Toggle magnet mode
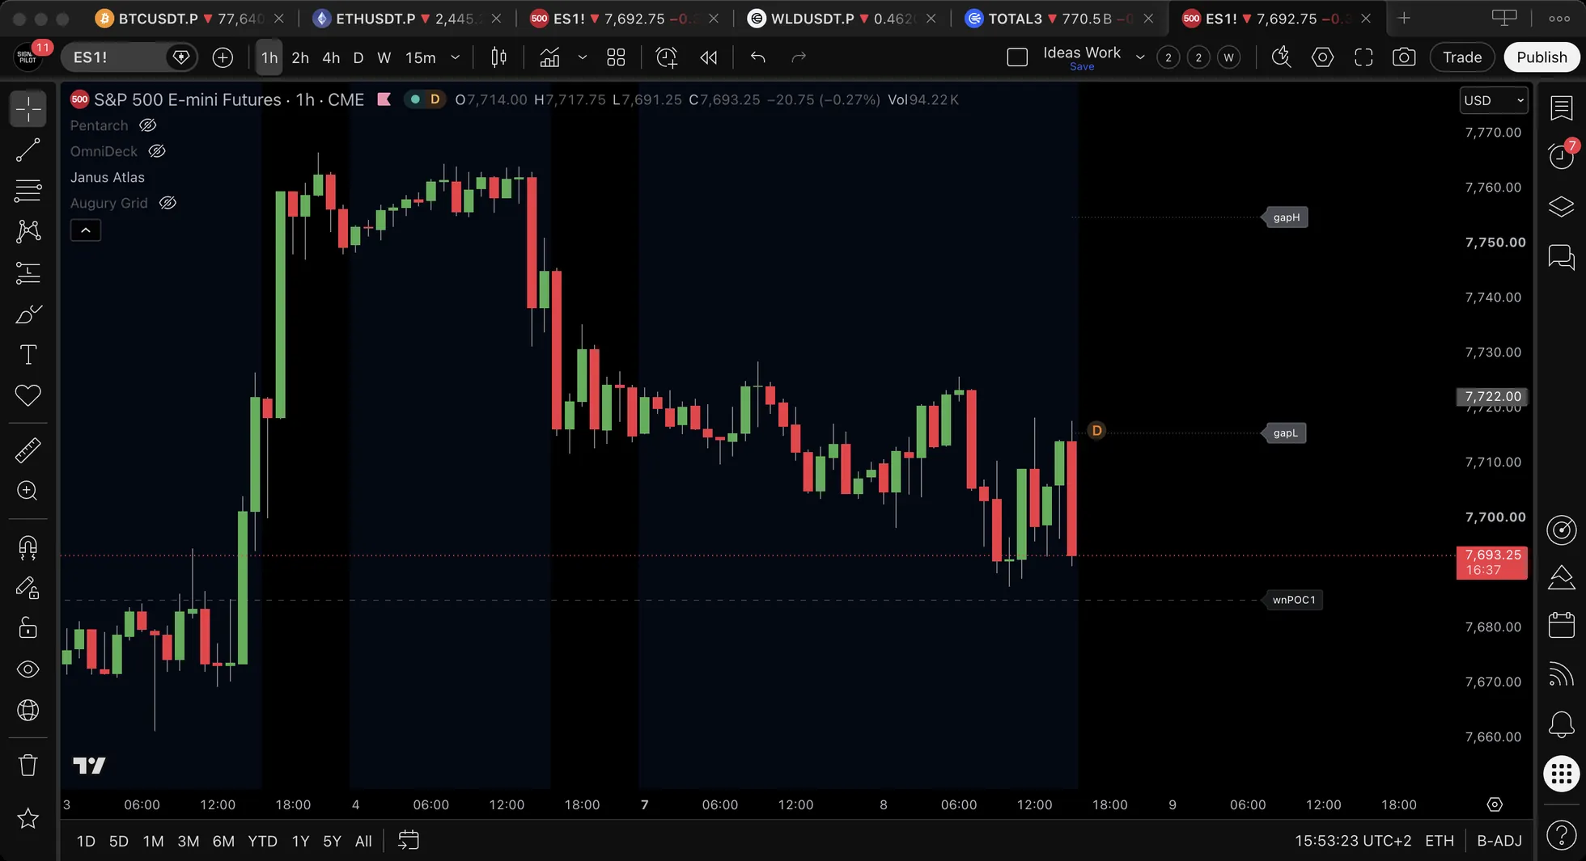This screenshot has height=861, width=1586. 28,548
